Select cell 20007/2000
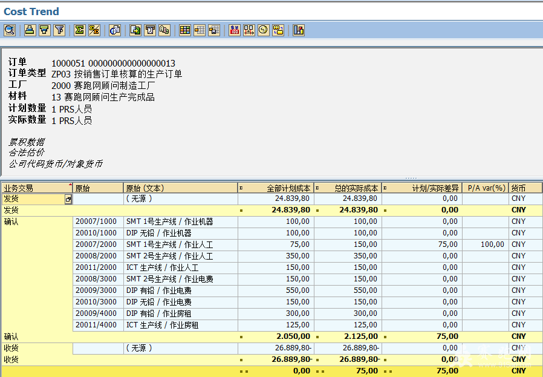 [x=98, y=244]
